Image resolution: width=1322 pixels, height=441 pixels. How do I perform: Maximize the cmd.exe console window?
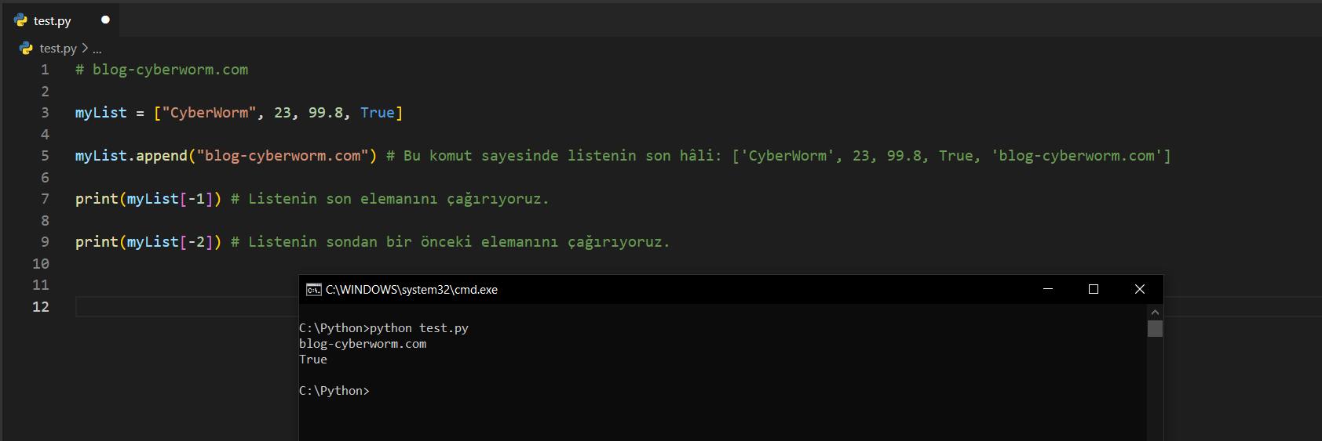[x=1093, y=289]
